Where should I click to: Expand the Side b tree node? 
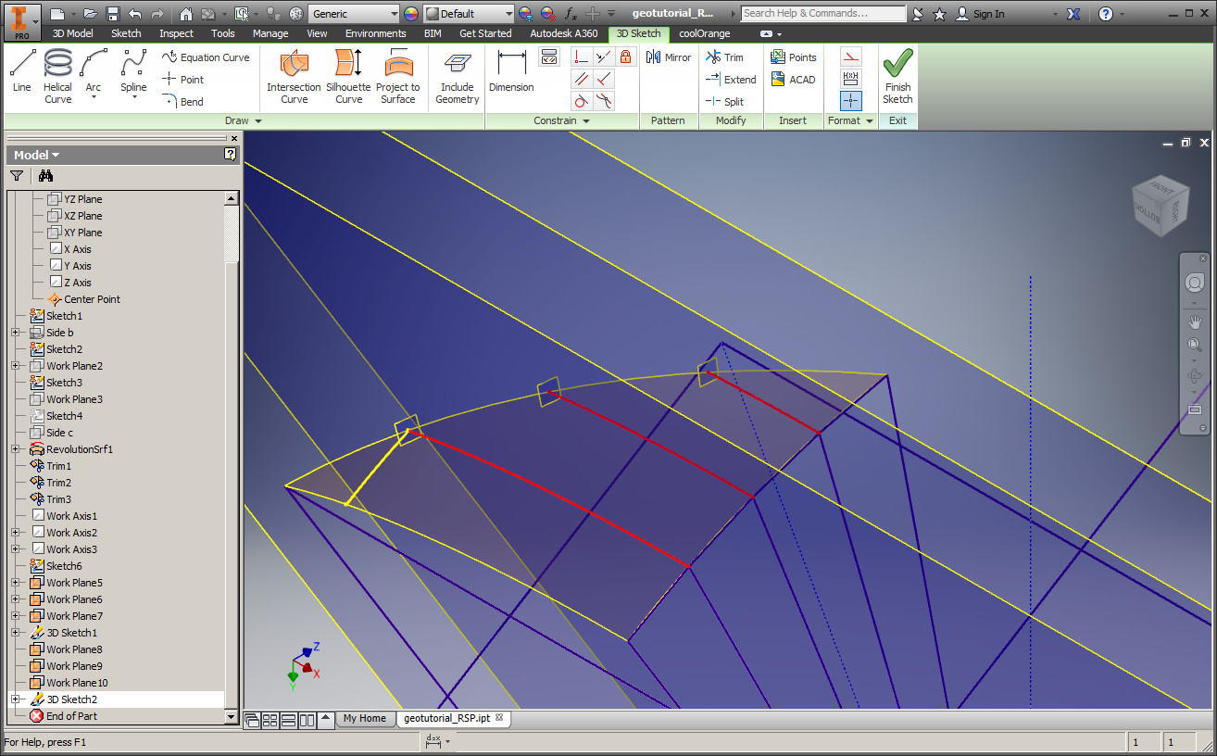coord(15,333)
